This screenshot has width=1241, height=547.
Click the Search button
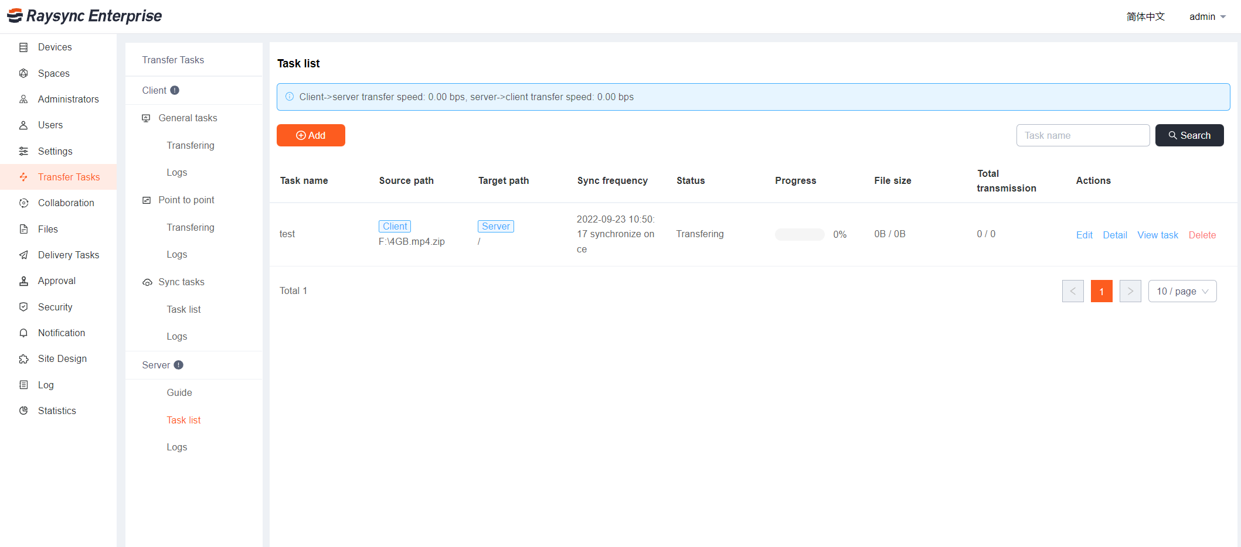pos(1189,135)
